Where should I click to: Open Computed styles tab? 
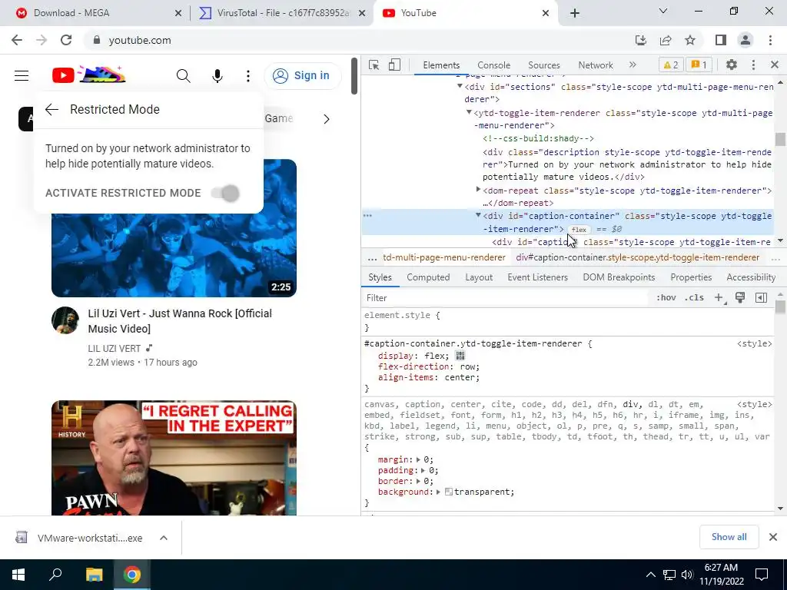click(428, 277)
